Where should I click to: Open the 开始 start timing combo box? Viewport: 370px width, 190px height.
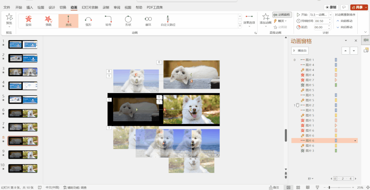pos(321,15)
